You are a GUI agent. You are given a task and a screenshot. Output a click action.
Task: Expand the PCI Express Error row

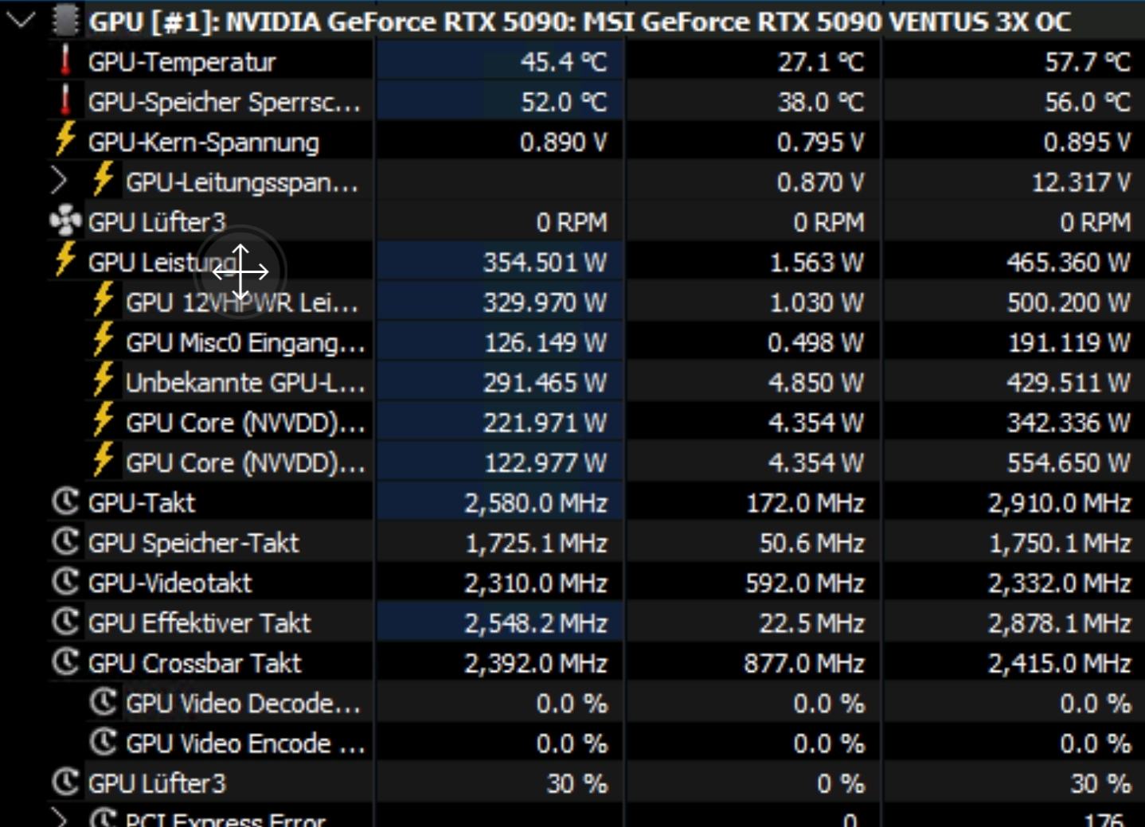coord(58,817)
